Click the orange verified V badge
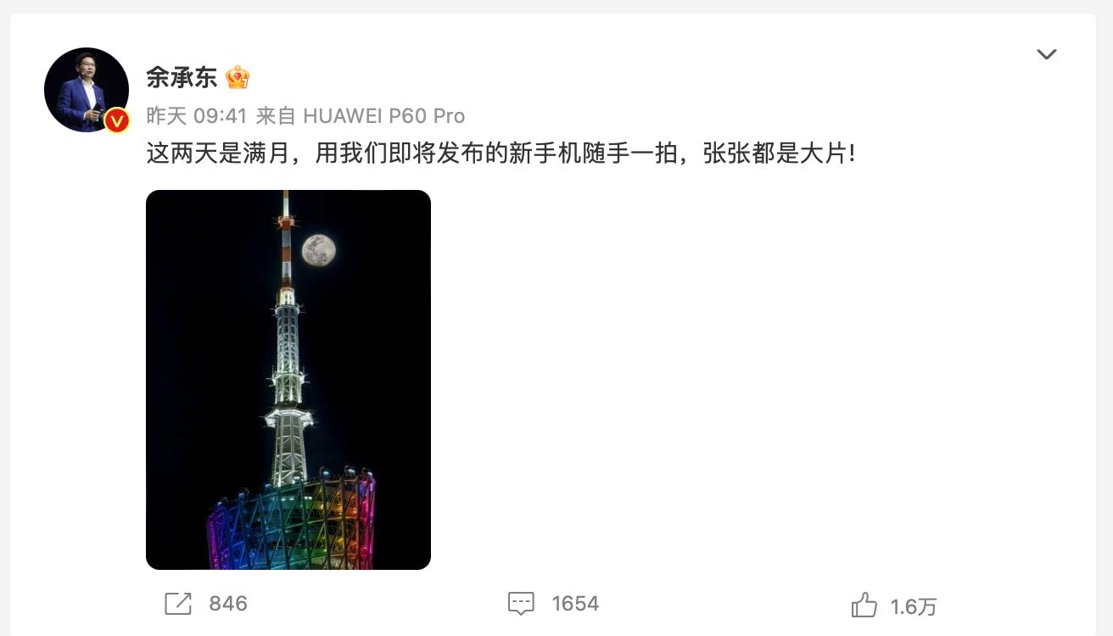This screenshot has width=1113, height=636. [x=116, y=121]
